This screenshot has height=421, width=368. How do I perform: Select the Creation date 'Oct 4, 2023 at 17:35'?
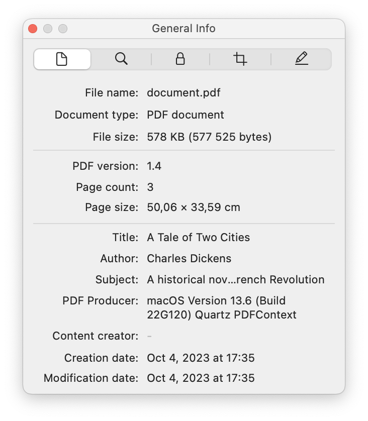point(201,358)
